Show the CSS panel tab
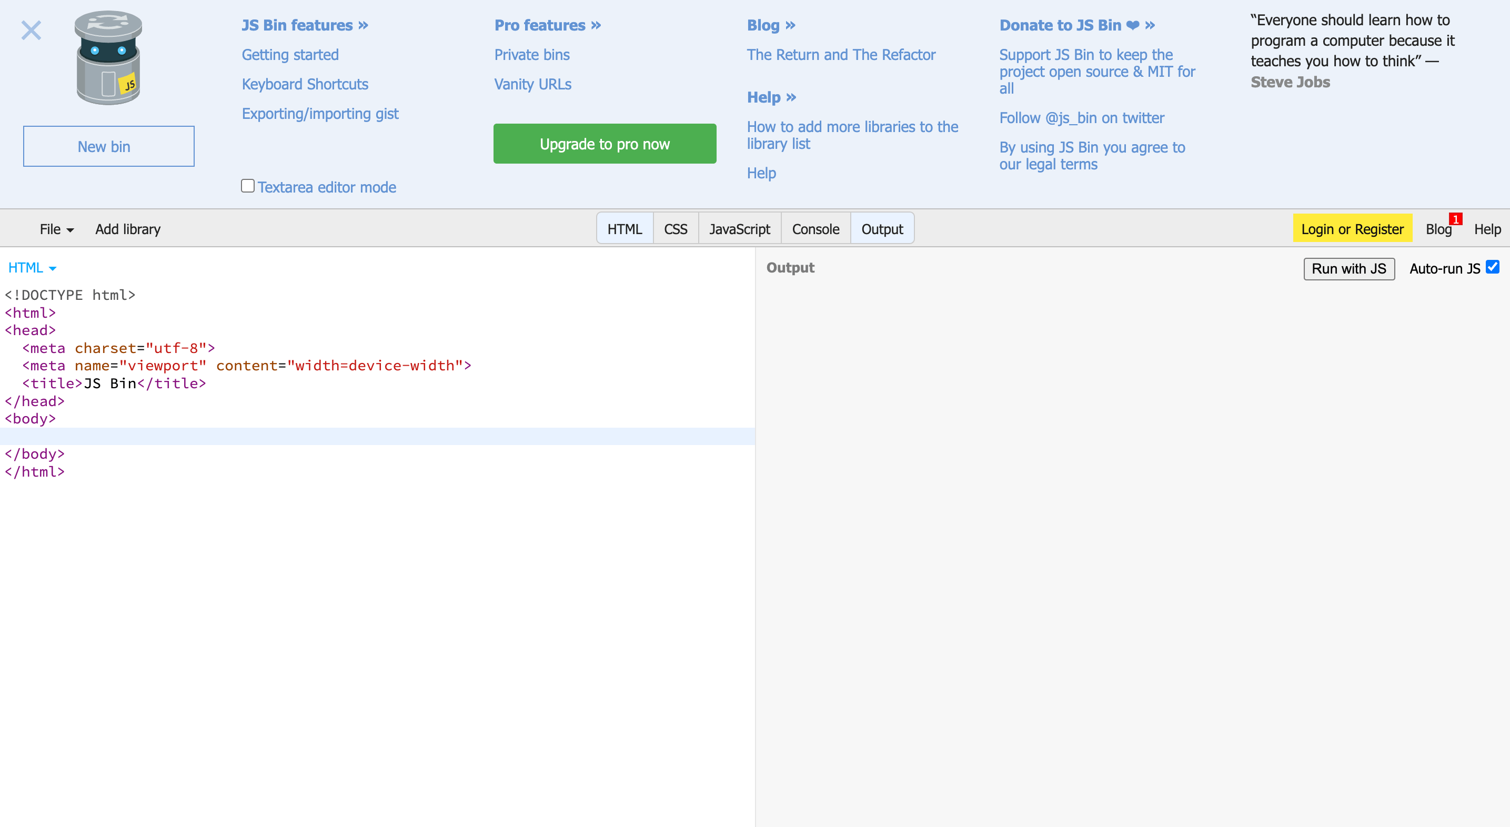 (x=675, y=229)
